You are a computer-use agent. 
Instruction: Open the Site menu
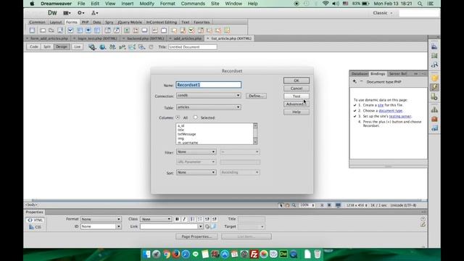tap(215, 4)
